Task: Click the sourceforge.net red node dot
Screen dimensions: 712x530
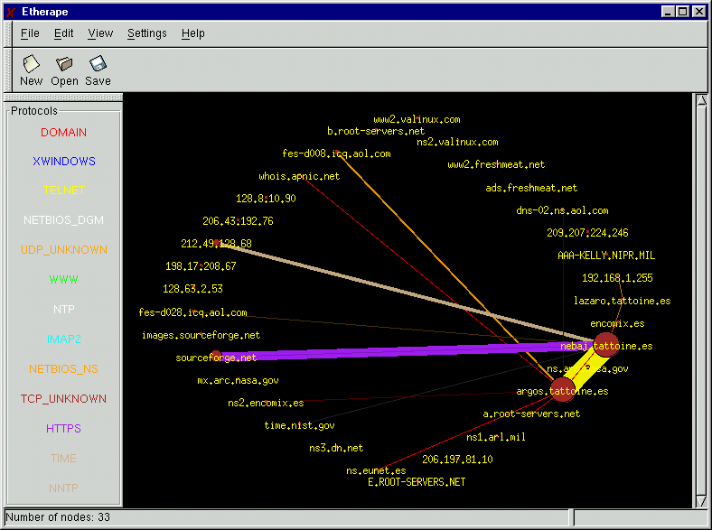Action: point(215,356)
